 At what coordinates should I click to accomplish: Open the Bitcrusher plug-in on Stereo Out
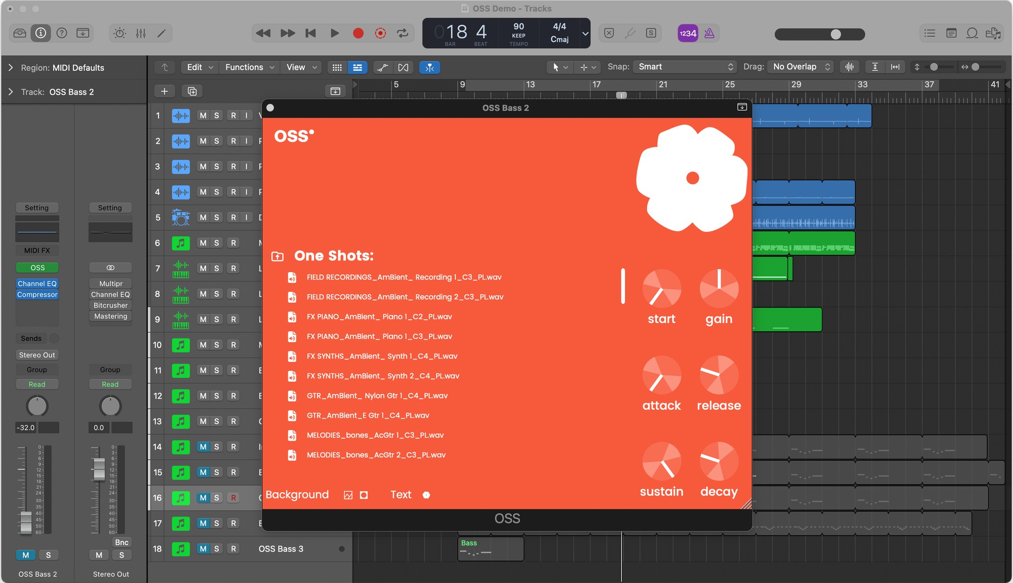(110, 305)
